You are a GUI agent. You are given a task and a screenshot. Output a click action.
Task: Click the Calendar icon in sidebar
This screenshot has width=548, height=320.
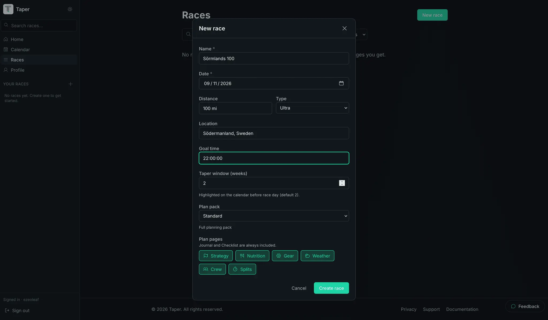(x=6, y=50)
